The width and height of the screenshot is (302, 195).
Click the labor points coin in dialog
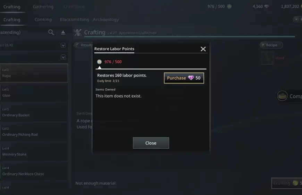coord(99,62)
